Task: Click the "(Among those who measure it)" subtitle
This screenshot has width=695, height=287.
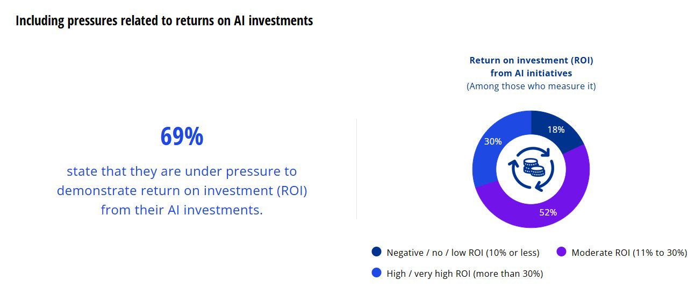Action: [x=531, y=86]
